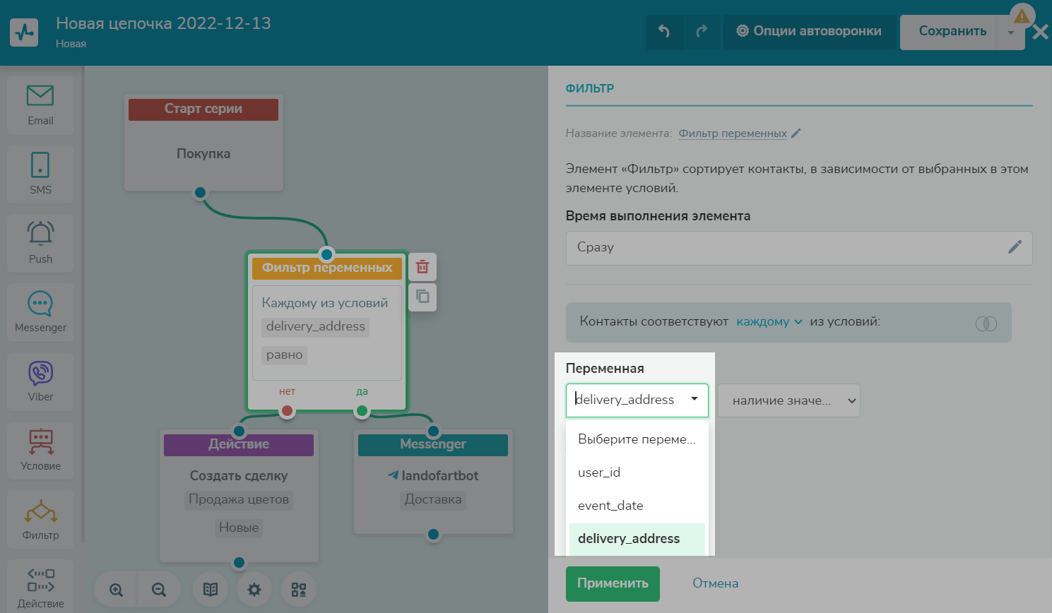Select the Viber element in sidebar
Screen dimensions: 1052x613
click(40, 381)
